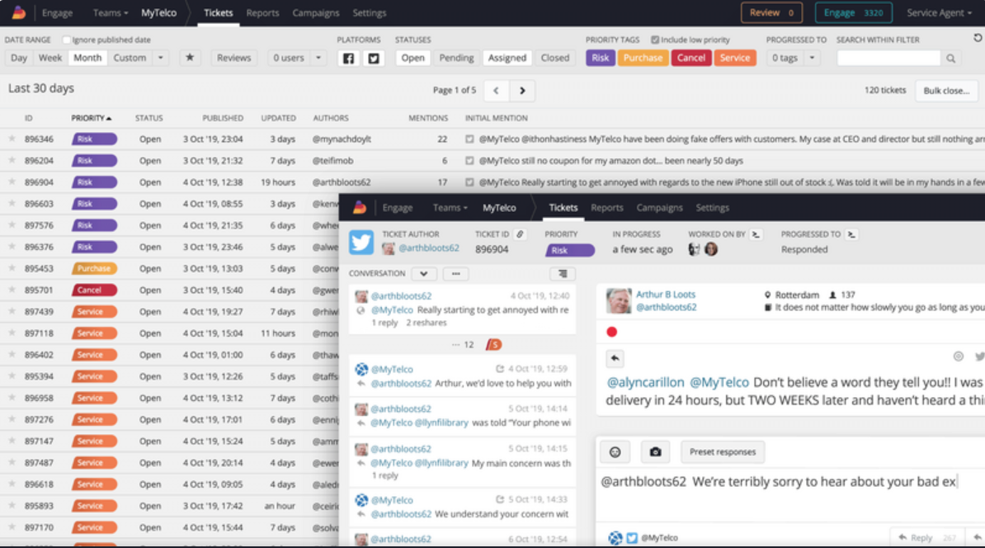Open Campaigns tab in the ticket list window

316,12
